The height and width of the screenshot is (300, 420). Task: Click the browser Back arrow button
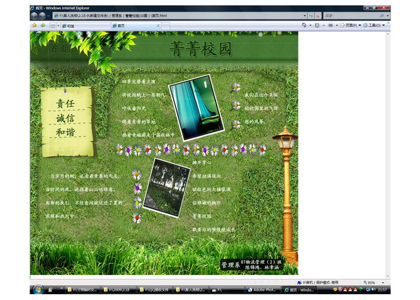tap(33, 14)
